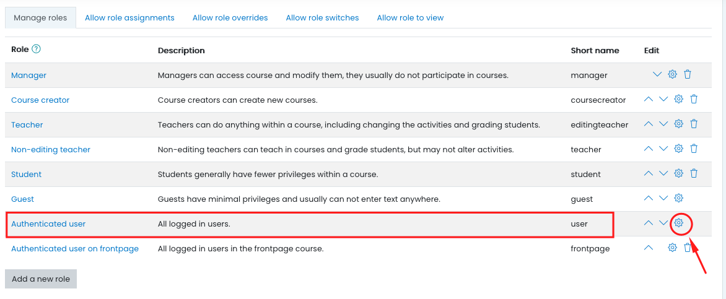Switch to Allow role assignments tab
726x299 pixels.
129,18
